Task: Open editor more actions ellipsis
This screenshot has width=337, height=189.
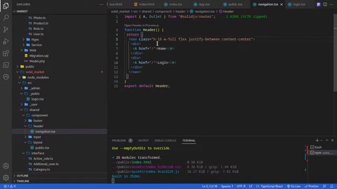Action: [331, 4]
